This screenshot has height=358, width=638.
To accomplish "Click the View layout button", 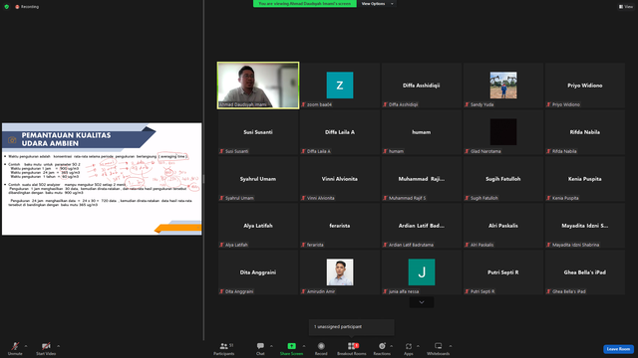I will (626, 7).
